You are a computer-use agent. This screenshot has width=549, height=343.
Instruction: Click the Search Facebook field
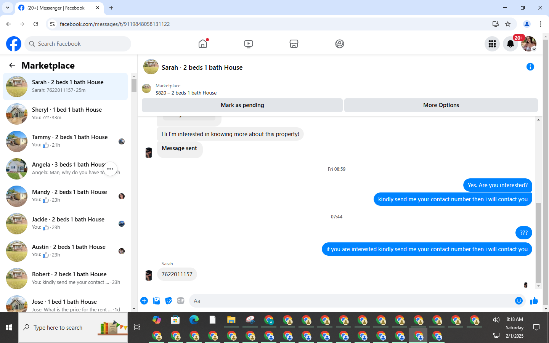click(78, 44)
